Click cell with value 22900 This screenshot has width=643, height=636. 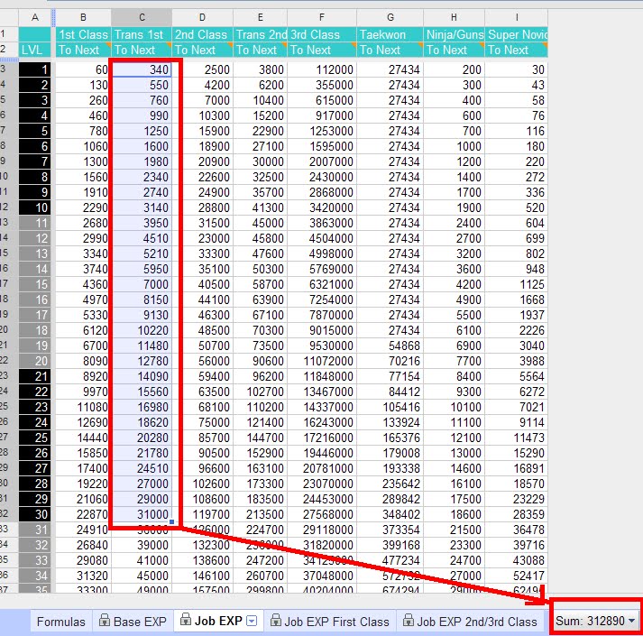pos(260,131)
